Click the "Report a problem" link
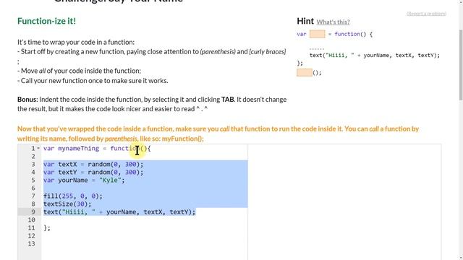463x260 pixels. 426,14
